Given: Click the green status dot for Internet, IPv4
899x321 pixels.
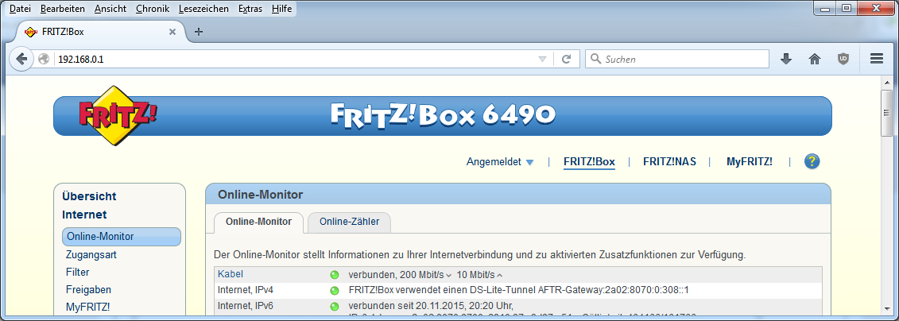Looking at the screenshot, I should click(x=335, y=290).
